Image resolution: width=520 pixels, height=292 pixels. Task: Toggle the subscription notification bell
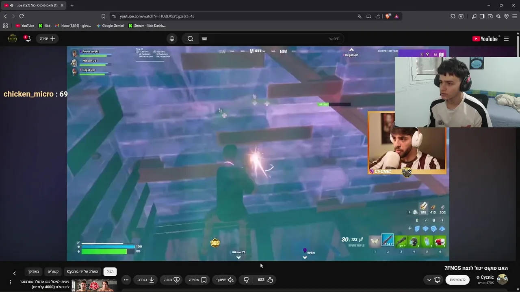[438, 279]
